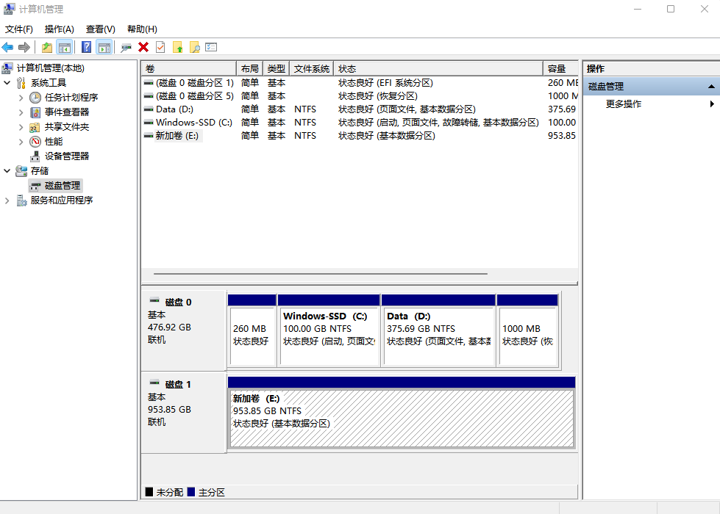The height and width of the screenshot is (514, 720).
Task: Click the 系统工具 tools icon in tree
Action: [x=21, y=83]
